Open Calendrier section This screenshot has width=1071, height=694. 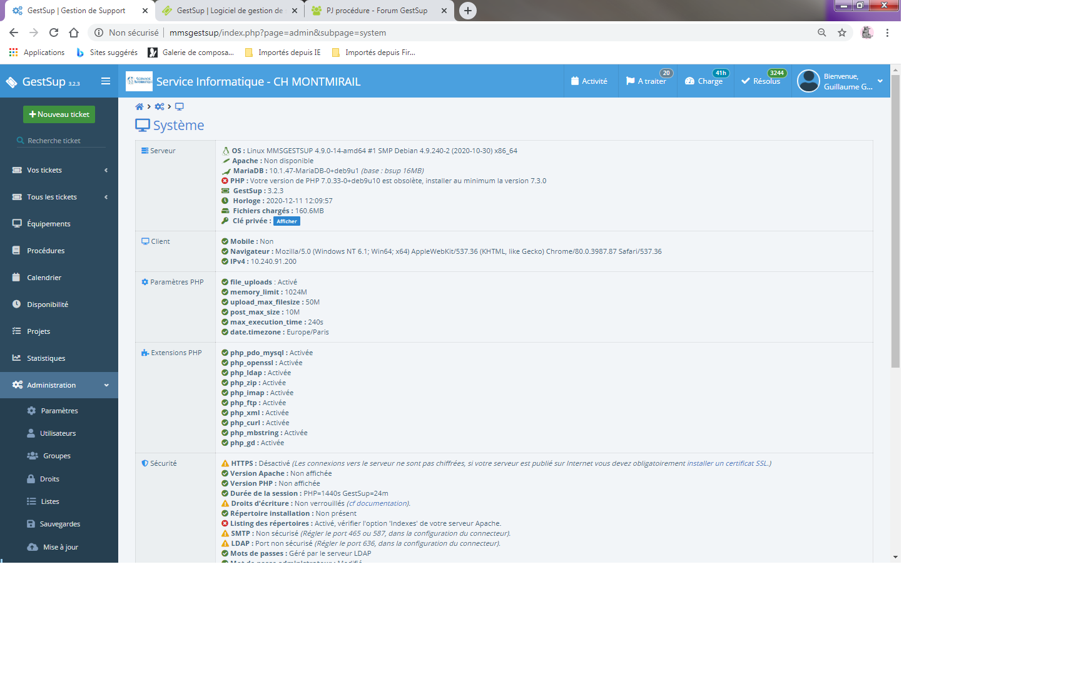click(44, 278)
